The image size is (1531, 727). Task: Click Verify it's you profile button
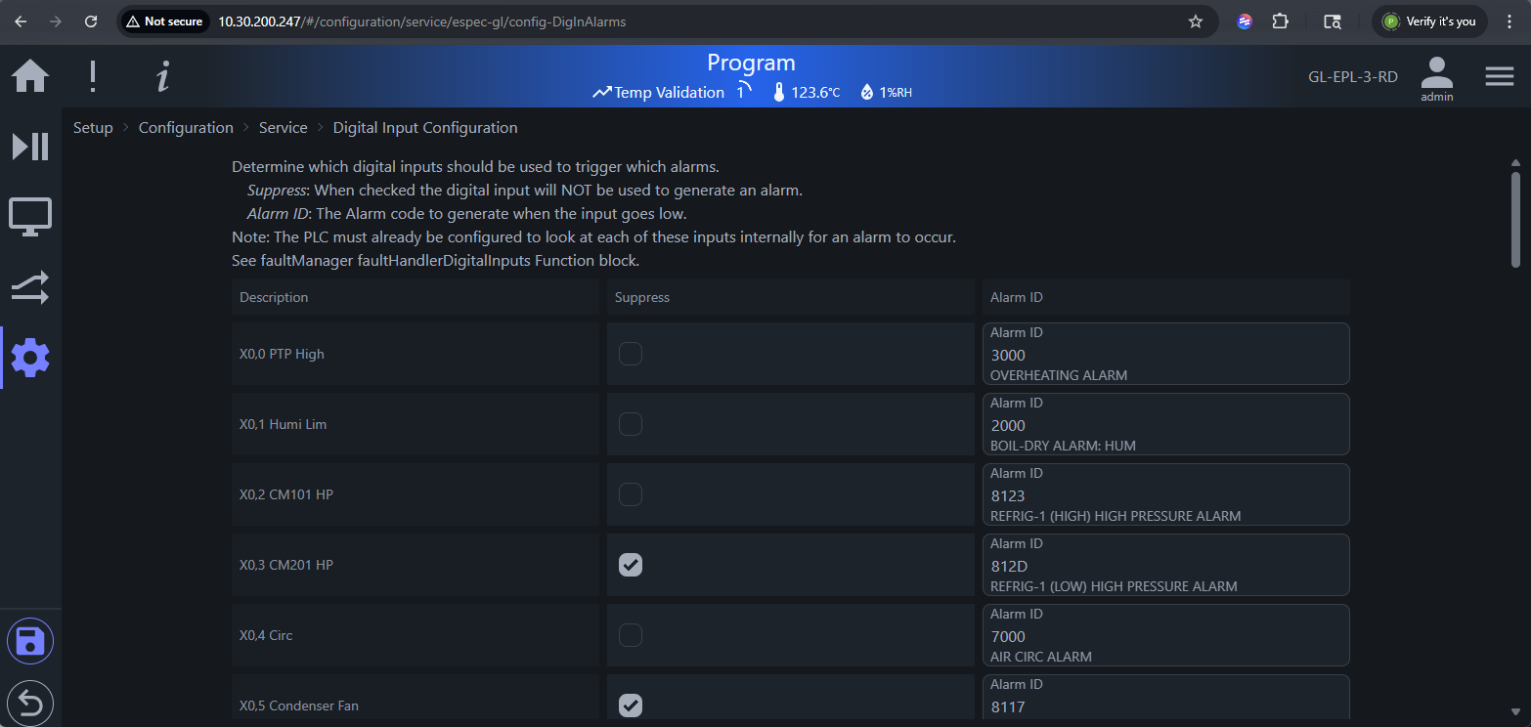pyautogui.click(x=1430, y=21)
